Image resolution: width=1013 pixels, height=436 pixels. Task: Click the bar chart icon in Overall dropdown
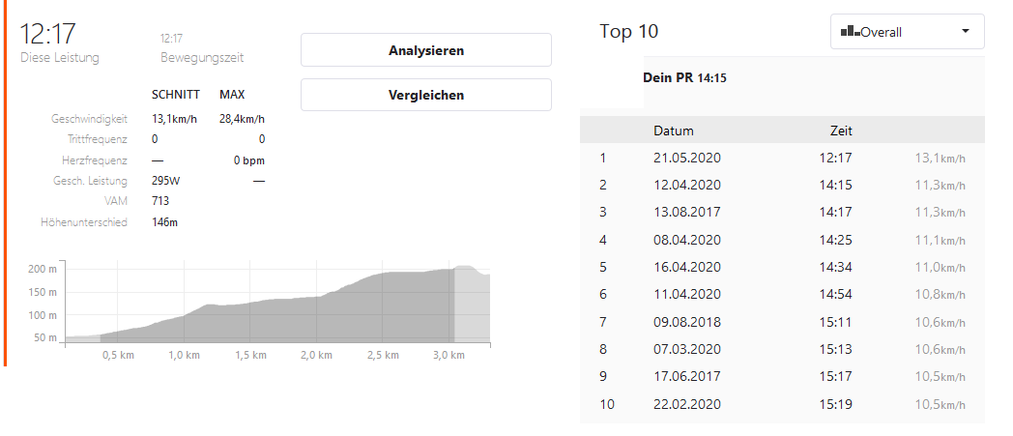pyautogui.click(x=850, y=32)
